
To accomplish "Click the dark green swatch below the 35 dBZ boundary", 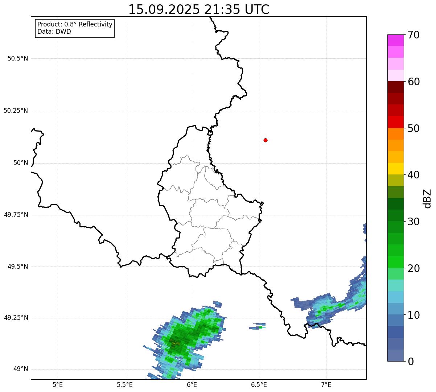I will click(395, 204).
